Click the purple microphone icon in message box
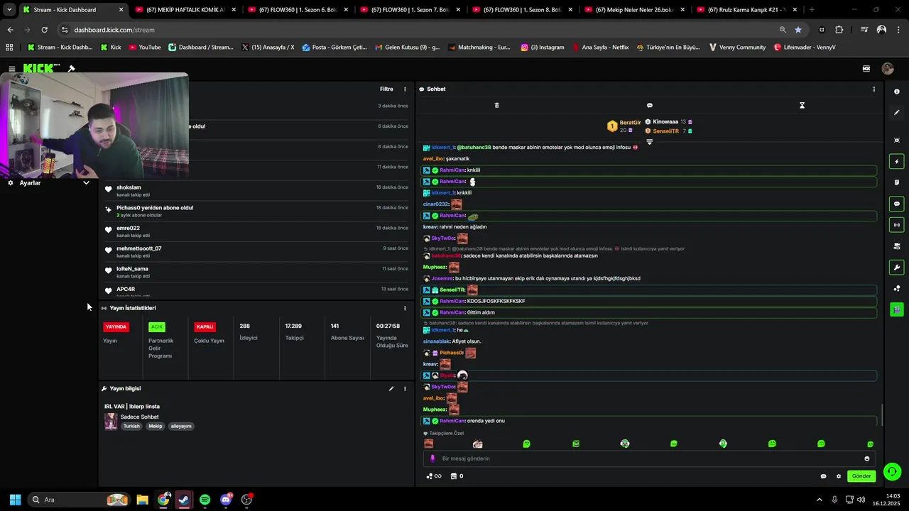Screen dimensions: 909x511 pyautogui.click(x=432, y=458)
